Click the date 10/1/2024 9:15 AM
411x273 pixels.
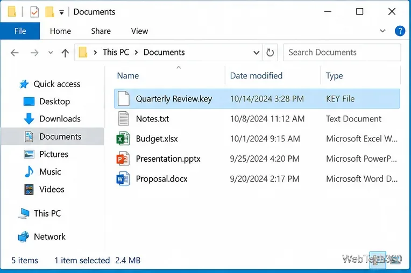[265, 139]
